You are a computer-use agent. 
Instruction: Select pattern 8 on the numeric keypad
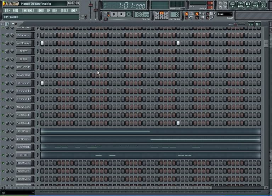coord(161,13)
